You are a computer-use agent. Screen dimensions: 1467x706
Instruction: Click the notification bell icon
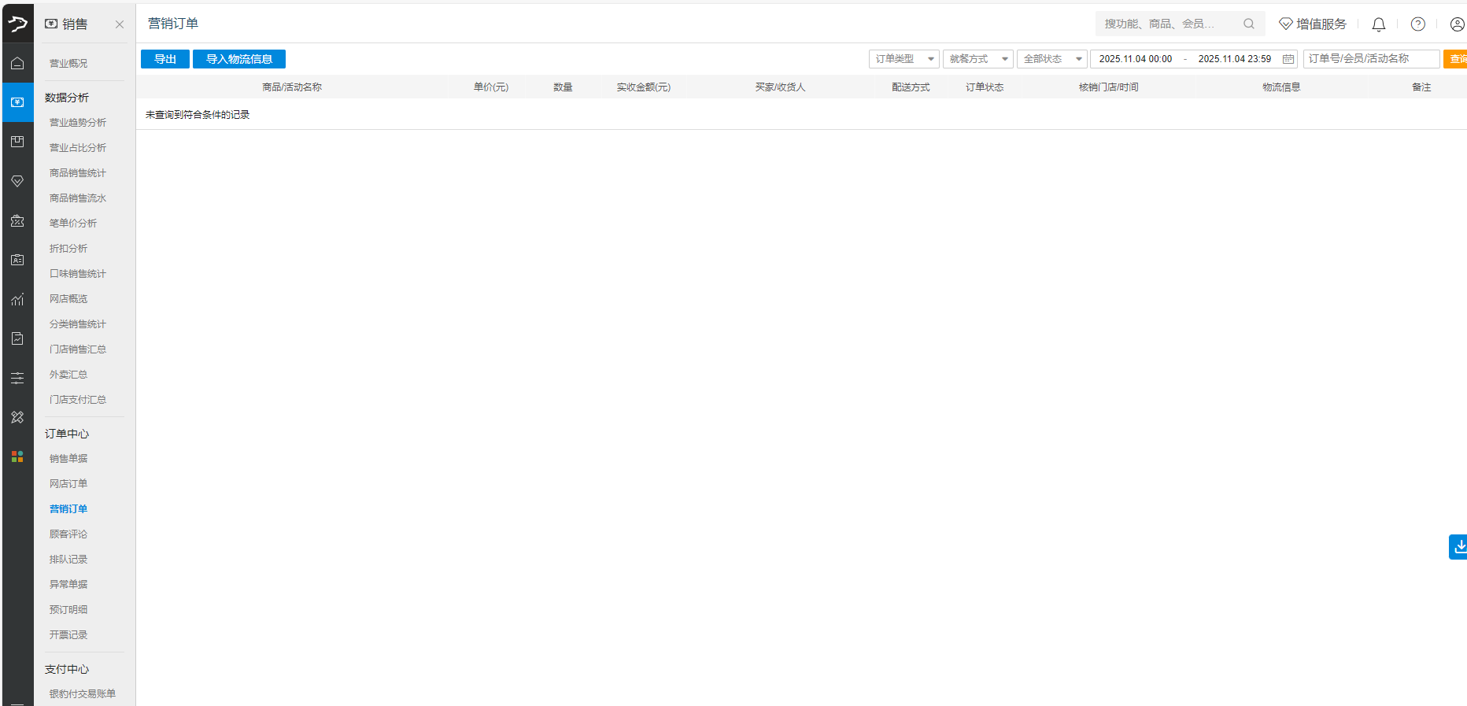click(1378, 24)
